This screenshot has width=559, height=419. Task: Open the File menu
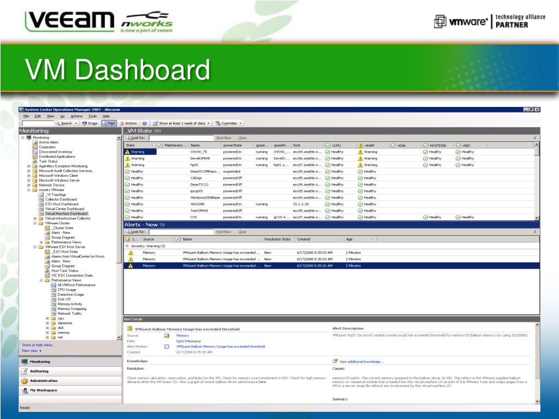[26, 116]
